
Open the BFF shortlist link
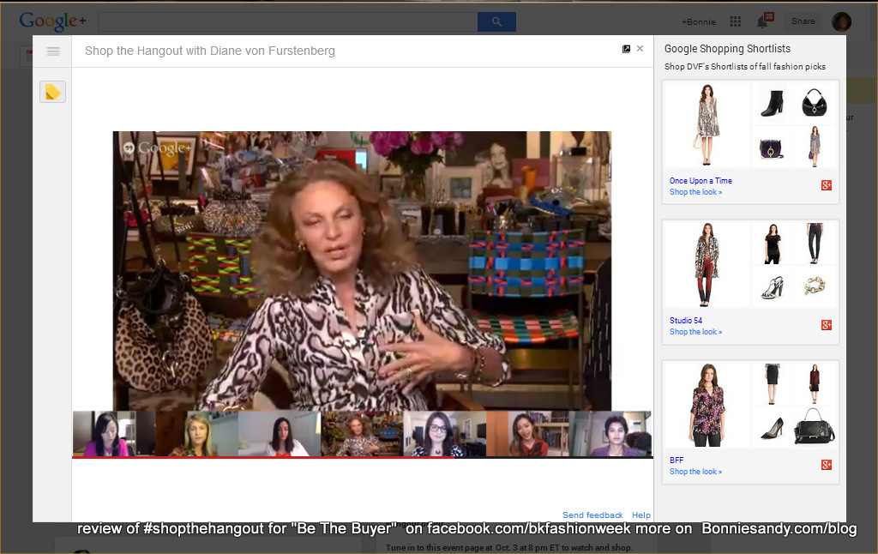(x=677, y=460)
